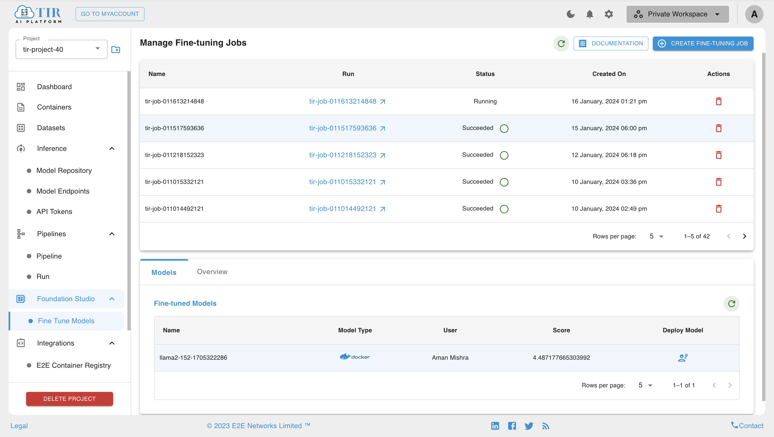Select model name llama2-152-1705322286
This screenshot has height=437, width=774.
tap(193, 358)
